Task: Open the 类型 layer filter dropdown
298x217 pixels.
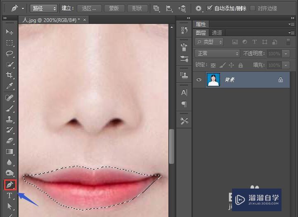Action: tap(209, 42)
